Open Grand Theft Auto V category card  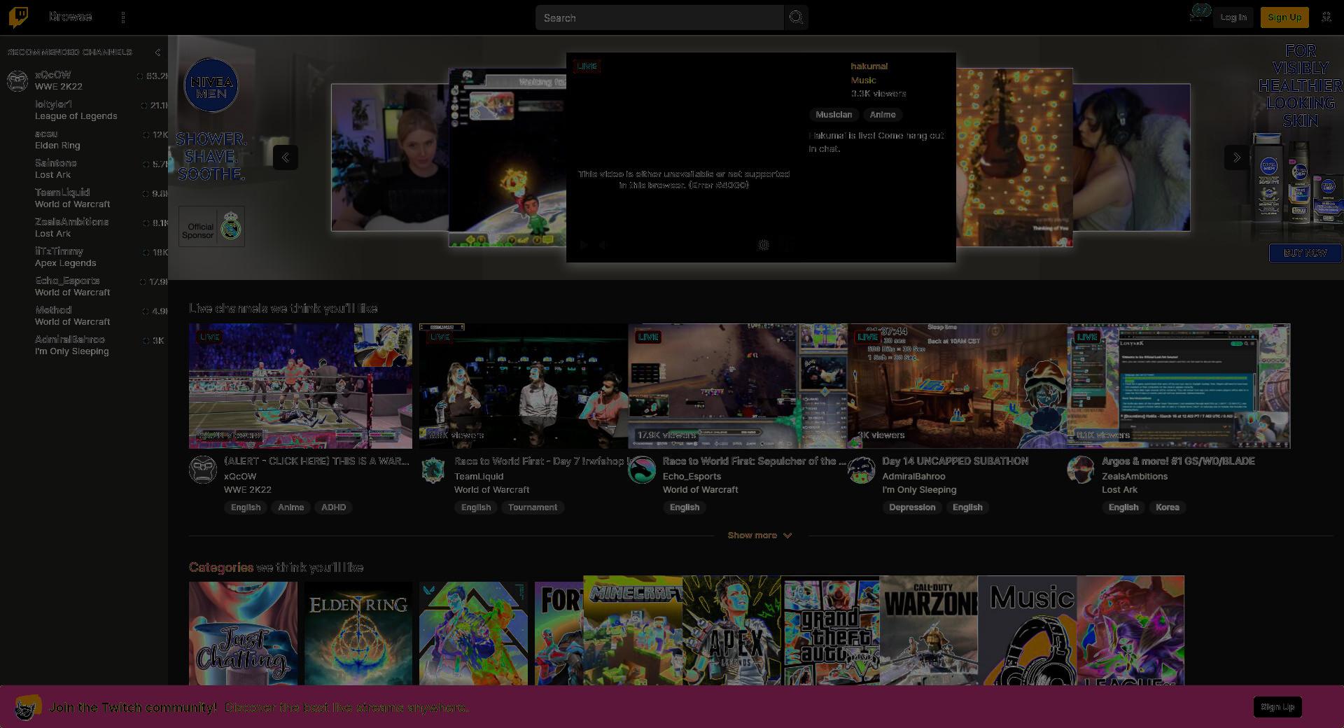tap(831, 630)
